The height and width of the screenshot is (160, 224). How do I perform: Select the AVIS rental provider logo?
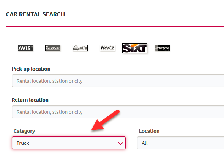[x=25, y=48]
